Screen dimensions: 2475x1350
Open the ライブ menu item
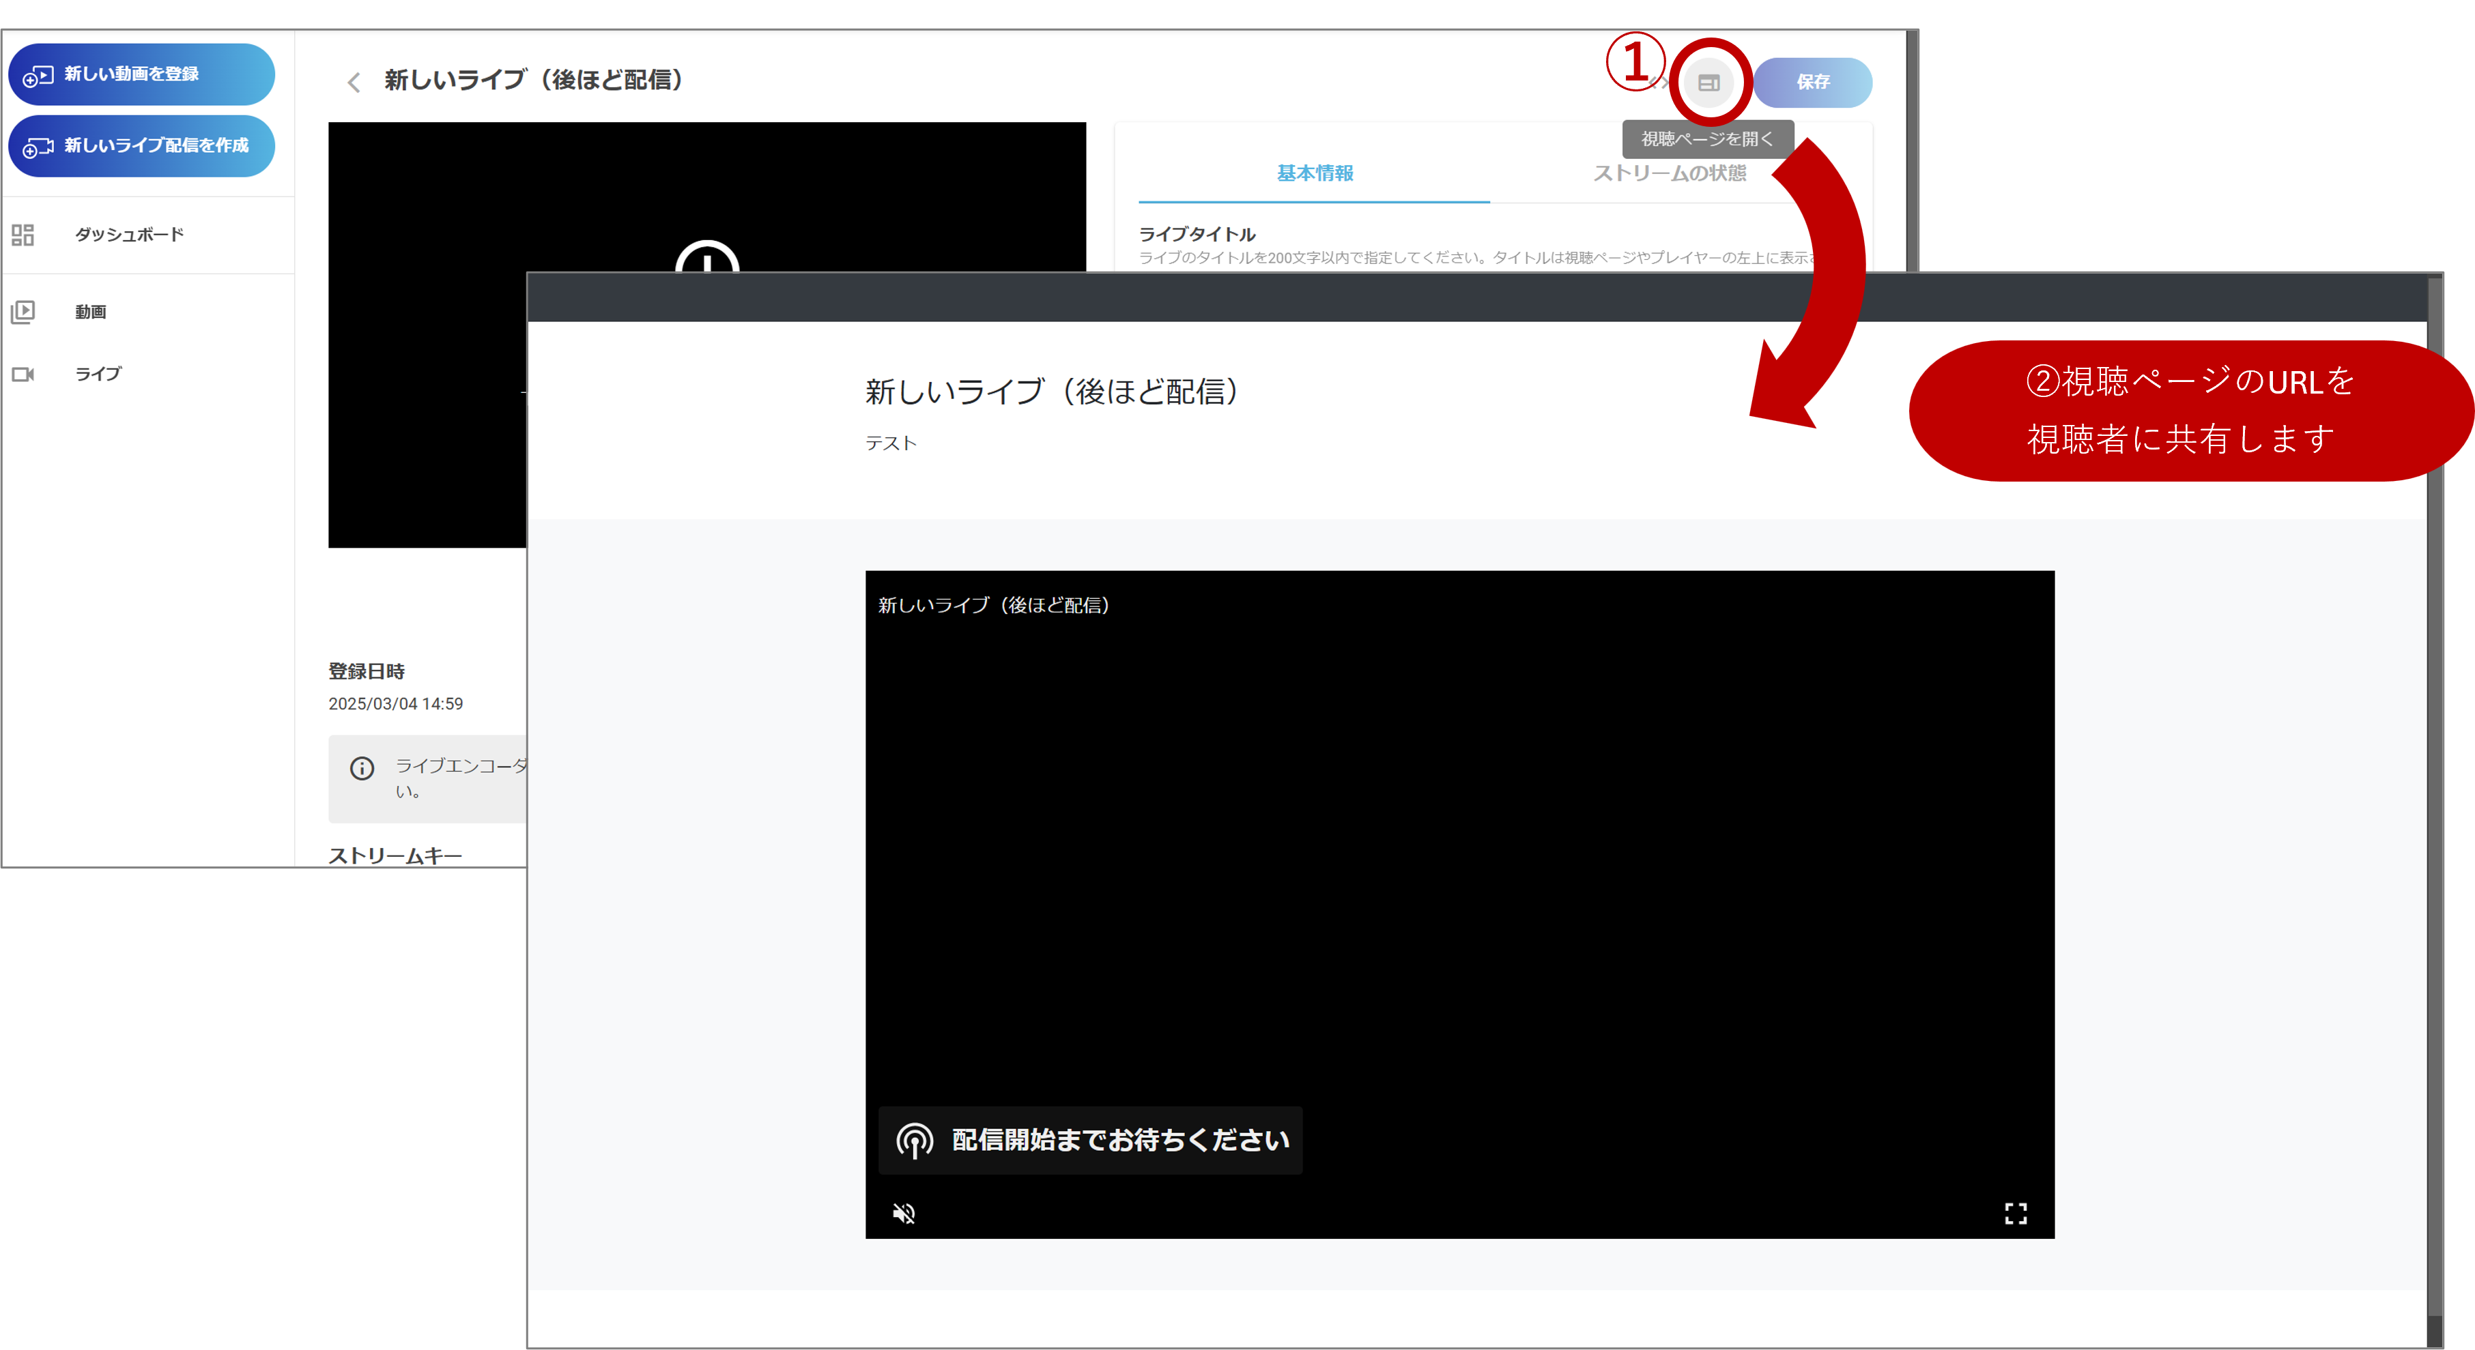98,374
